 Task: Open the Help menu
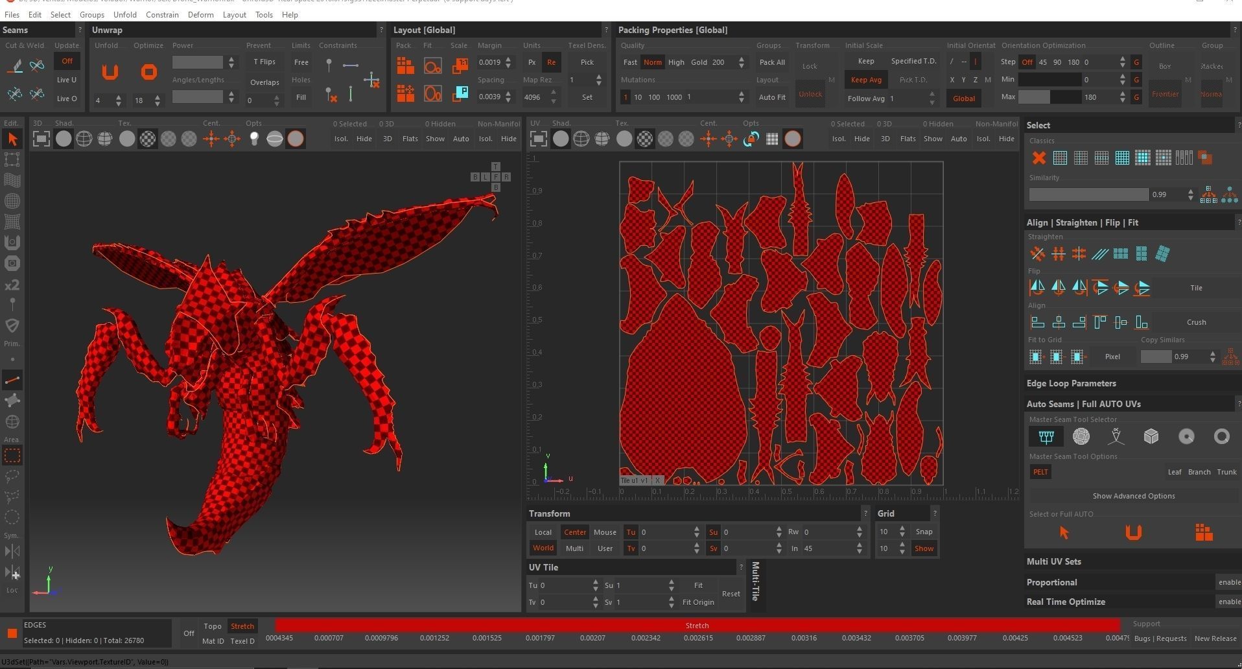[290, 14]
